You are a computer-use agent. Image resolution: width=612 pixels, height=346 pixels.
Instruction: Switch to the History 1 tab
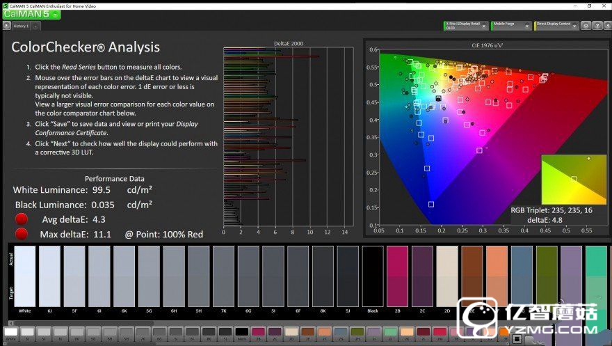[x=21, y=26]
